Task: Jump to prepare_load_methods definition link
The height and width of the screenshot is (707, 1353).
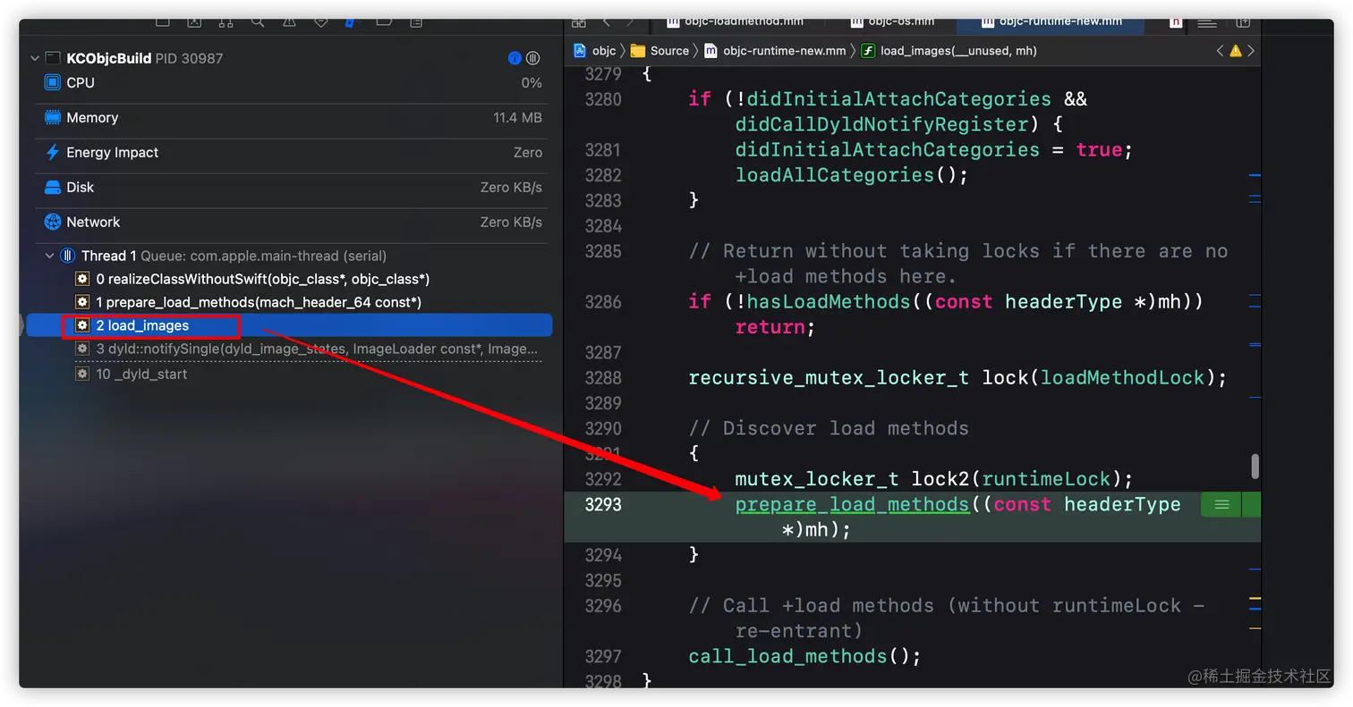Action: (852, 505)
